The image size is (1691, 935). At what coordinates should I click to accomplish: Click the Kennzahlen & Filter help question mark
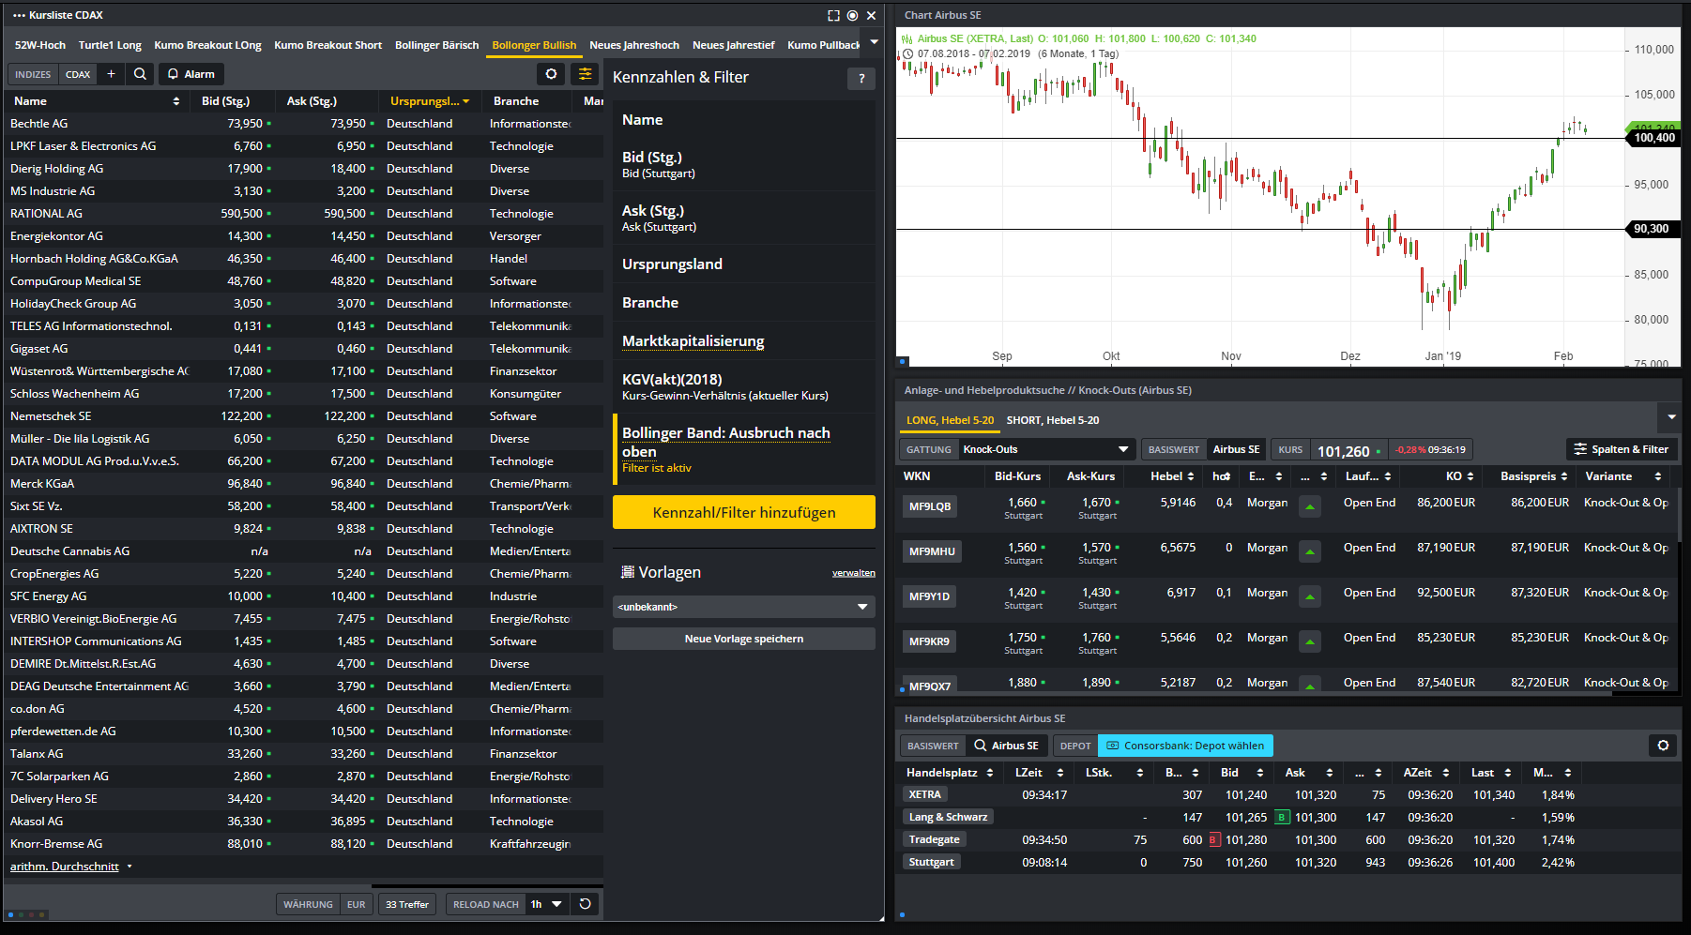coord(861,79)
